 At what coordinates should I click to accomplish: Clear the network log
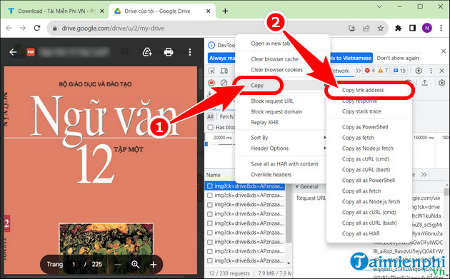(x=224, y=83)
